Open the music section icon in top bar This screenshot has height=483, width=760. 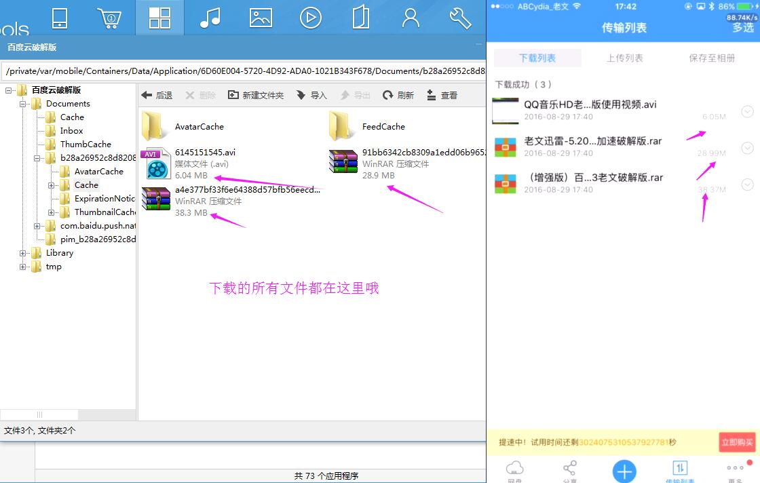(210, 18)
